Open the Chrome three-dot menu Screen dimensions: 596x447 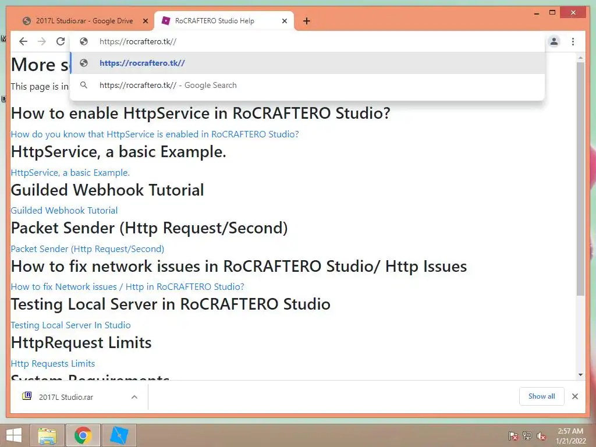[x=573, y=41]
